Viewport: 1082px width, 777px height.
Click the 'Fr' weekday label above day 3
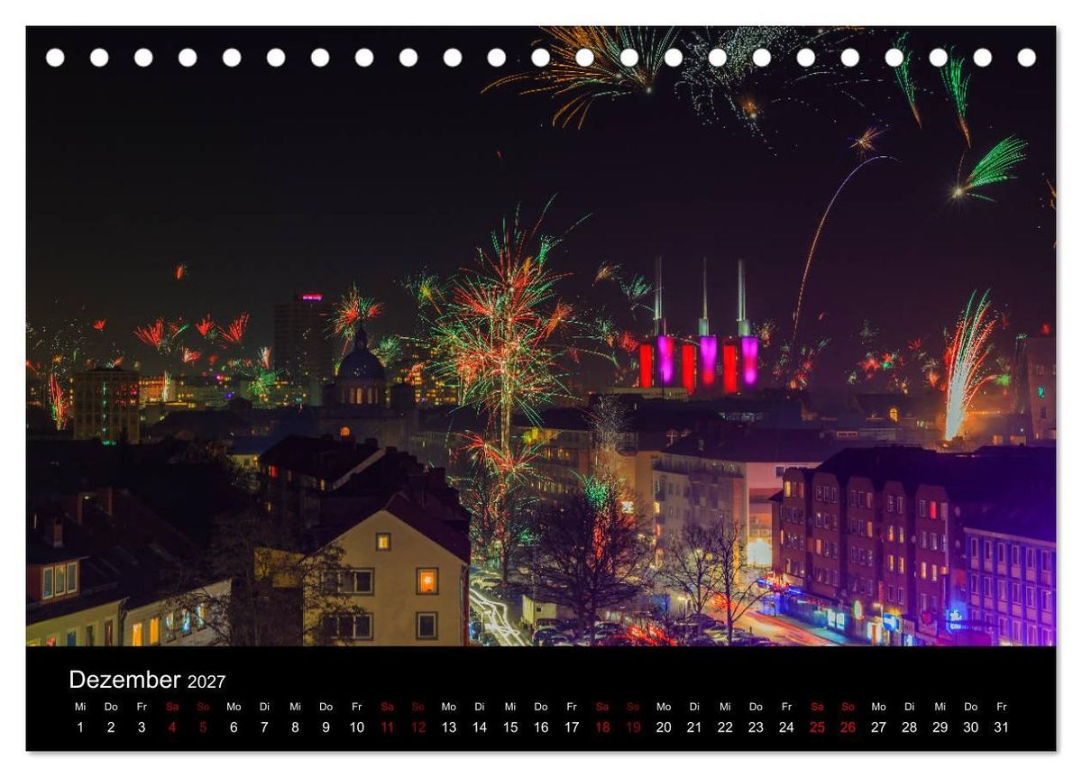pyautogui.click(x=142, y=707)
